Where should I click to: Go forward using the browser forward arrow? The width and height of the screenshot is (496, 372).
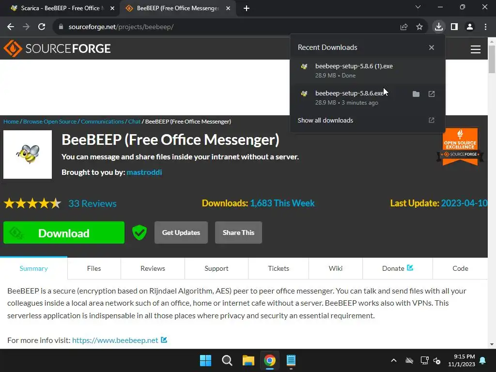(26, 27)
